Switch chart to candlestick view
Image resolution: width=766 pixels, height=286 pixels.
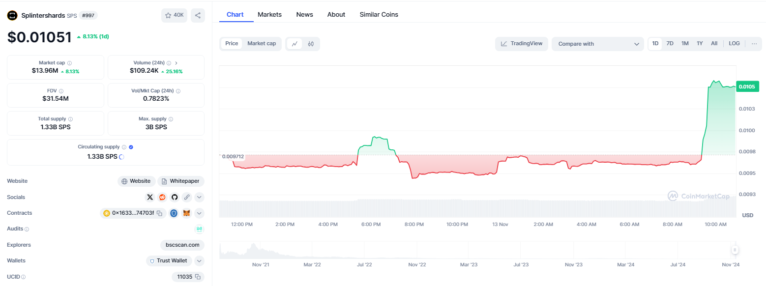coord(311,44)
